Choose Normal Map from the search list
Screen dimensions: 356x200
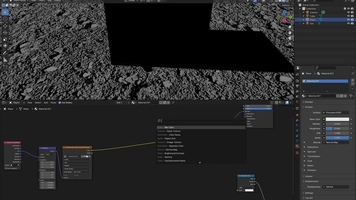(x=201, y=149)
